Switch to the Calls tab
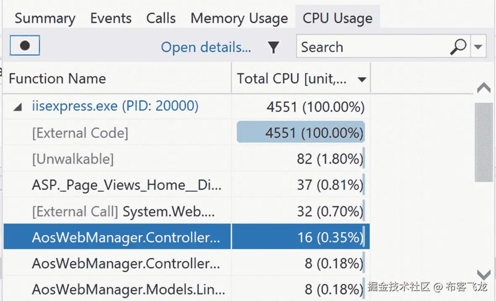The image size is (496, 301). (161, 18)
